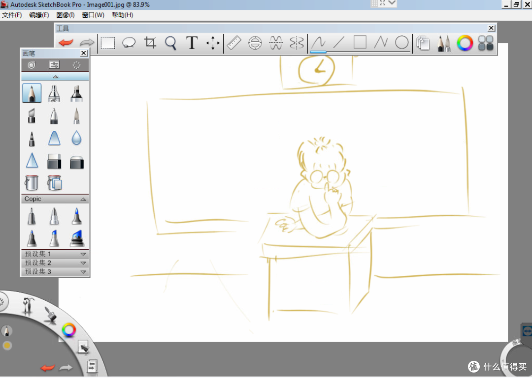Expand the 预设集 2 brush set
This screenshot has height=378, width=532.
tap(55, 262)
